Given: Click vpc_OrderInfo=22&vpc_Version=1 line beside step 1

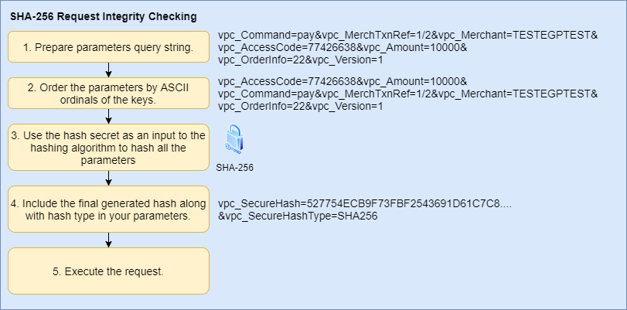Looking at the screenshot, I should [301, 60].
